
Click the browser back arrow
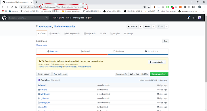pos(3,7)
